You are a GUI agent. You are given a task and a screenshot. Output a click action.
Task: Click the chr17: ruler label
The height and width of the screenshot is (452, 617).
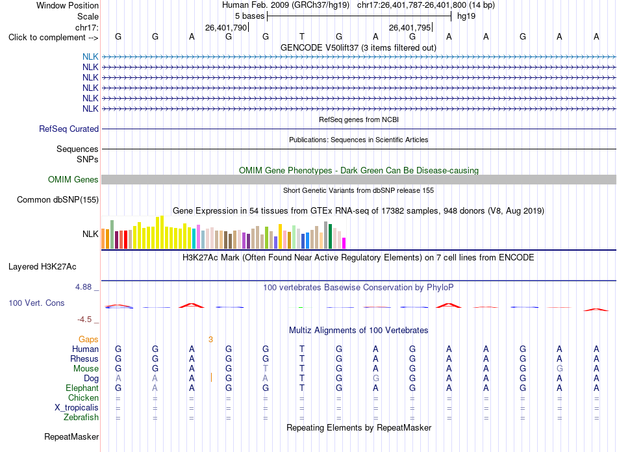(x=87, y=27)
